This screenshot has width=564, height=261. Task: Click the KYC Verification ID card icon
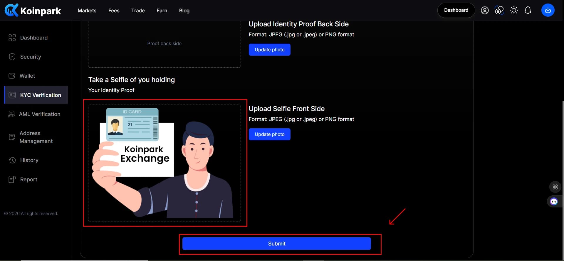[12, 95]
